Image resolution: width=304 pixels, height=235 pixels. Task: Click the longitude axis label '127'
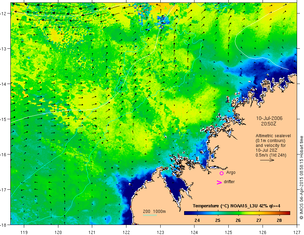297,232
